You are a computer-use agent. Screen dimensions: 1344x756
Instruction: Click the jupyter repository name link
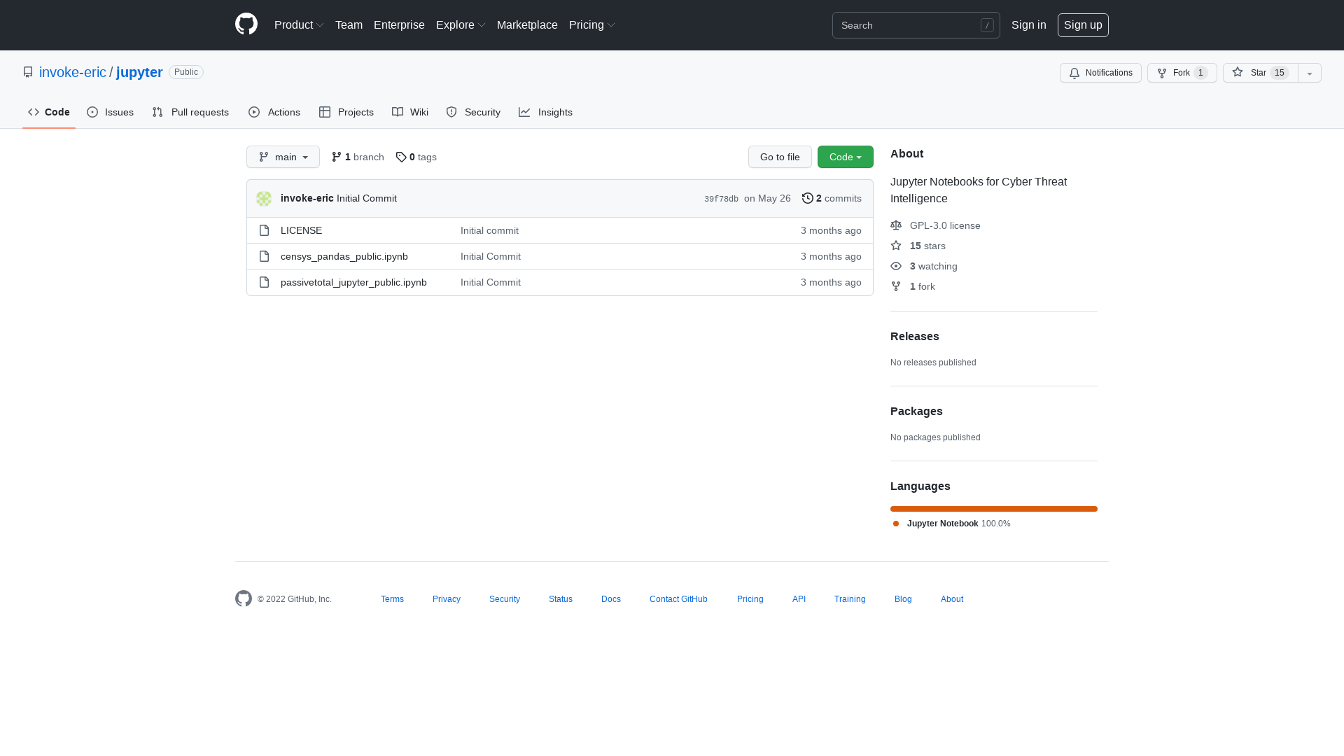(139, 72)
